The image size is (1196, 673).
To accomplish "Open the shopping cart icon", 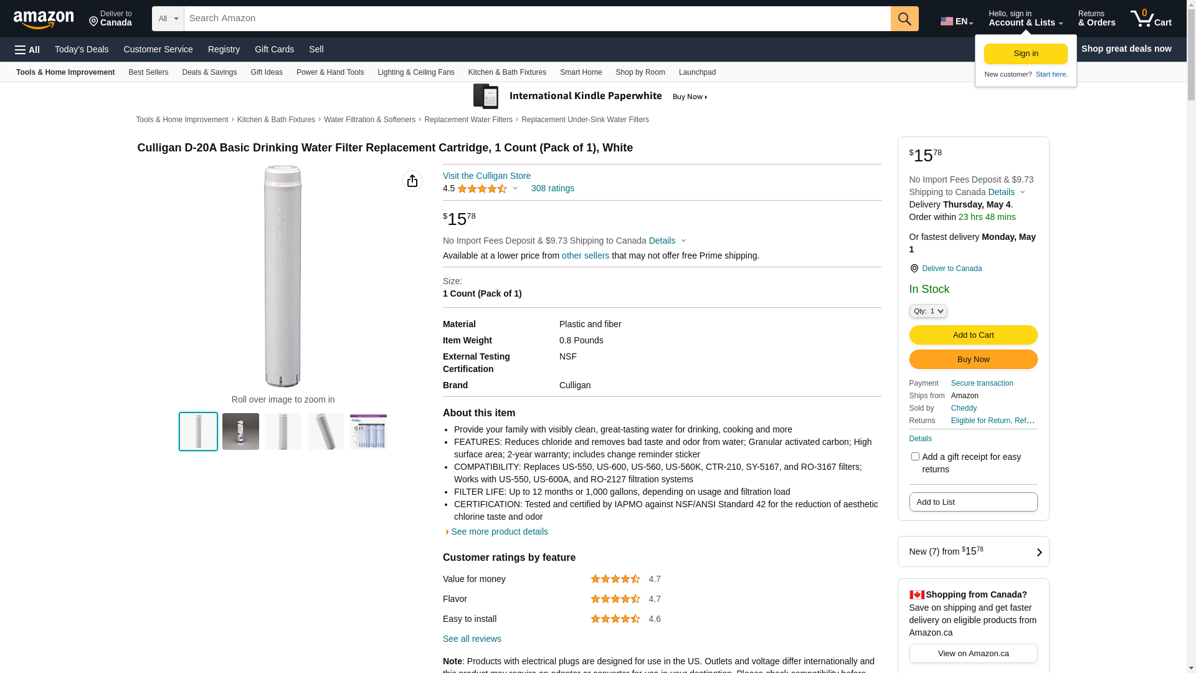I will click(1151, 19).
